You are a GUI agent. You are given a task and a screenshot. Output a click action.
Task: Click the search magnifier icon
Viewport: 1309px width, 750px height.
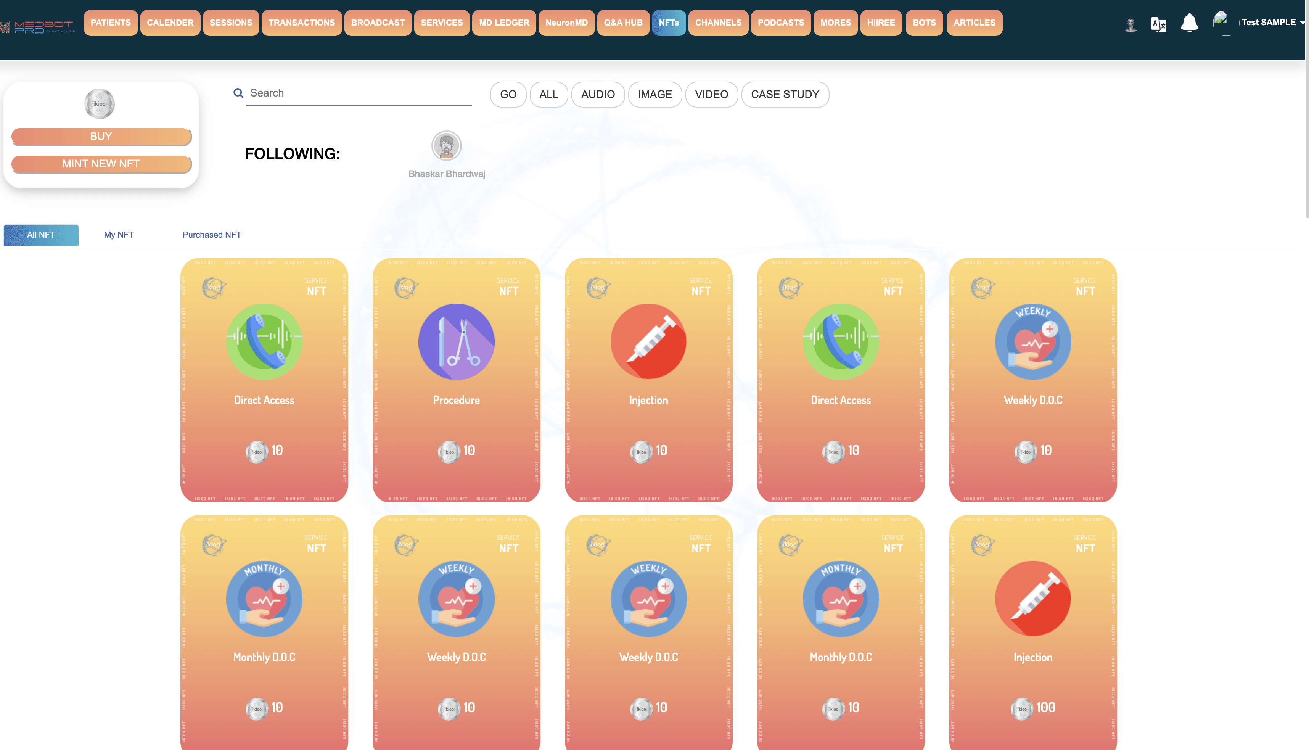(x=238, y=93)
